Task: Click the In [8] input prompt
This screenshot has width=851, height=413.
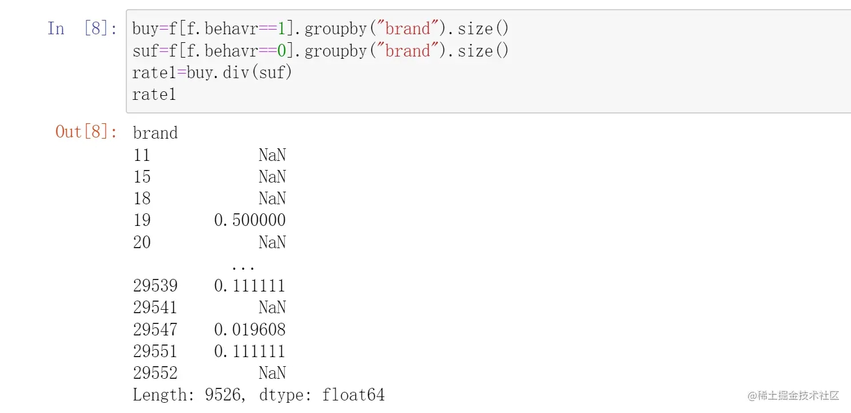Action: click(82, 29)
